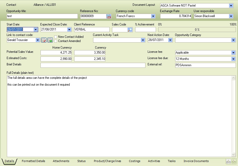Click the Full Details scroll-up arrow
The width and height of the screenshot is (238, 166).
(233, 78)
